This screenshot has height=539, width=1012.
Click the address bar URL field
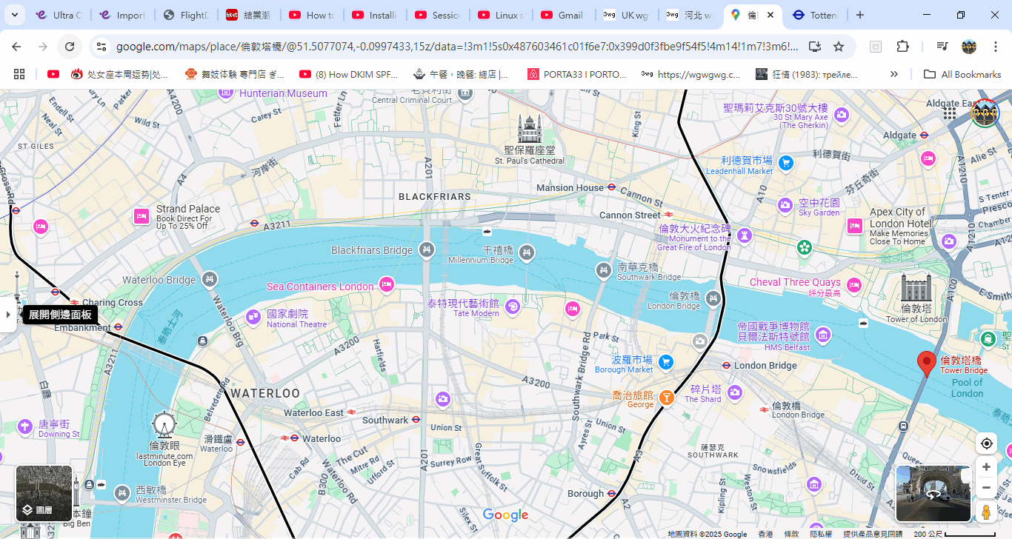456,47
